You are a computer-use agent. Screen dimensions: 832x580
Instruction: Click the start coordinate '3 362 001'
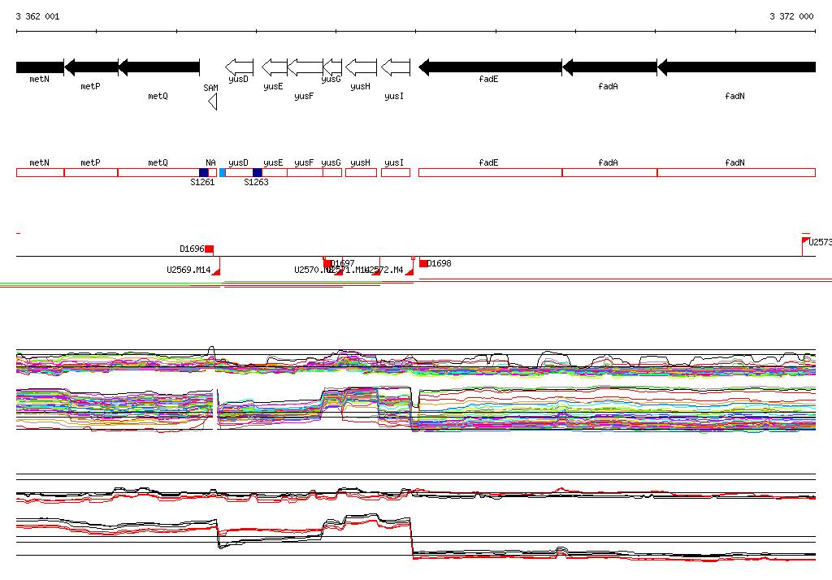[37, 16]
